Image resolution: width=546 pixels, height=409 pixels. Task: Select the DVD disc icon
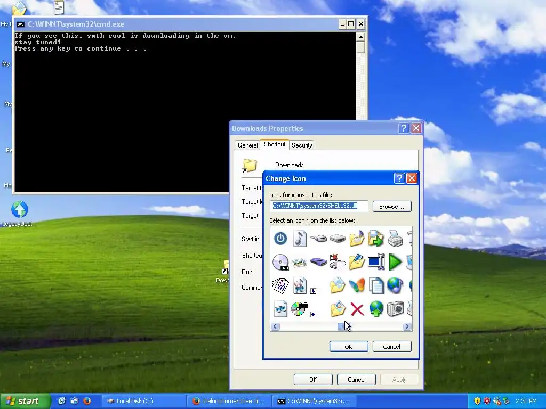(280, 262)
